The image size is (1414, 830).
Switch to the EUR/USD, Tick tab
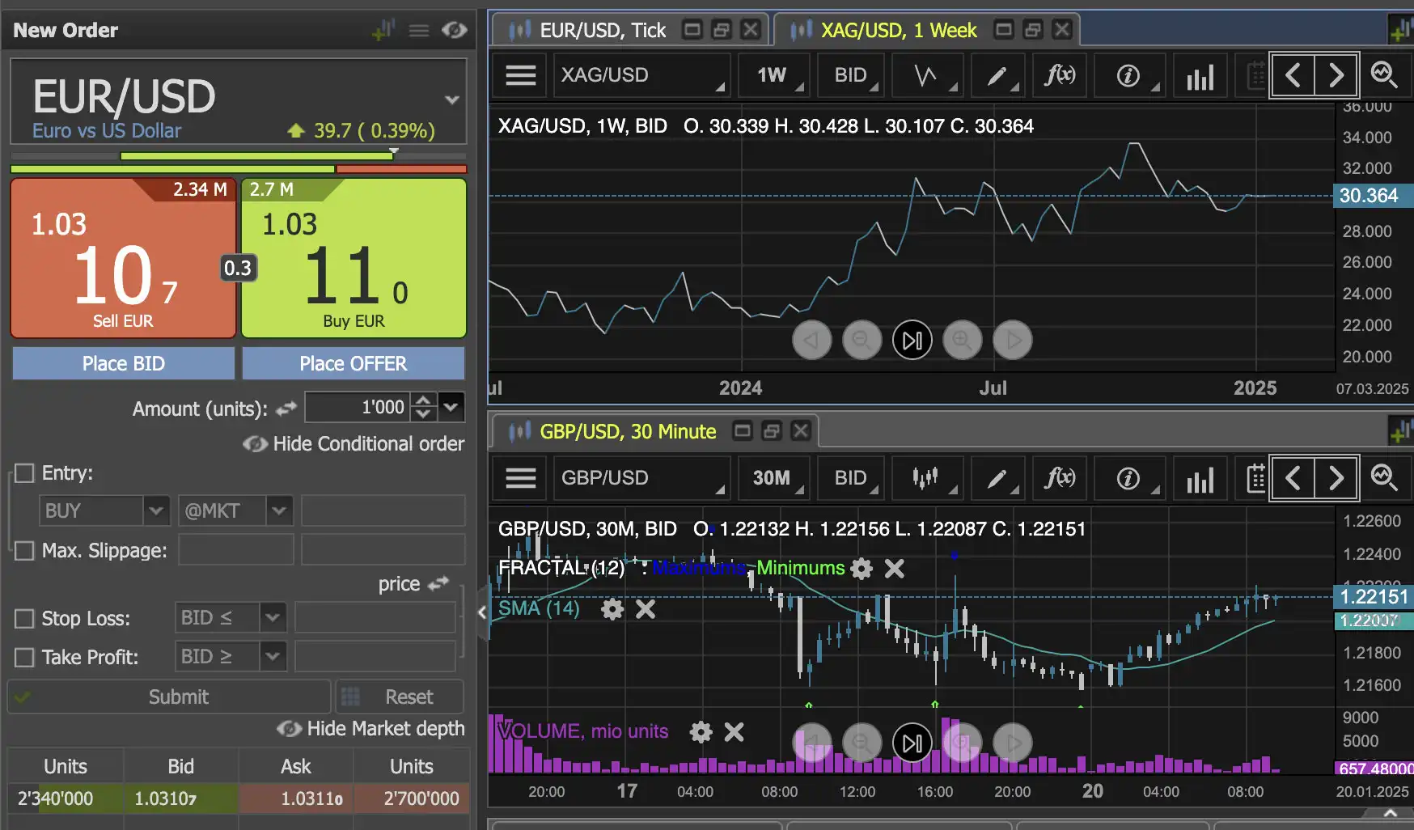click(x=602, y=31)
